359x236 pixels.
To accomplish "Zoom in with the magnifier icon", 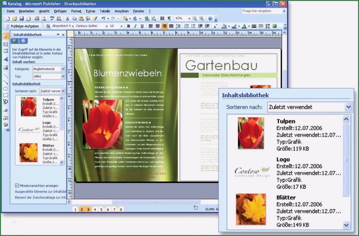I will click(x=201, y=18).
